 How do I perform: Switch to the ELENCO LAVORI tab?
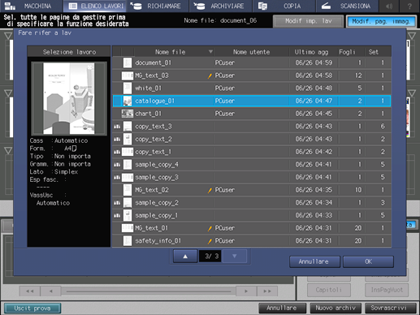[94, 6]
